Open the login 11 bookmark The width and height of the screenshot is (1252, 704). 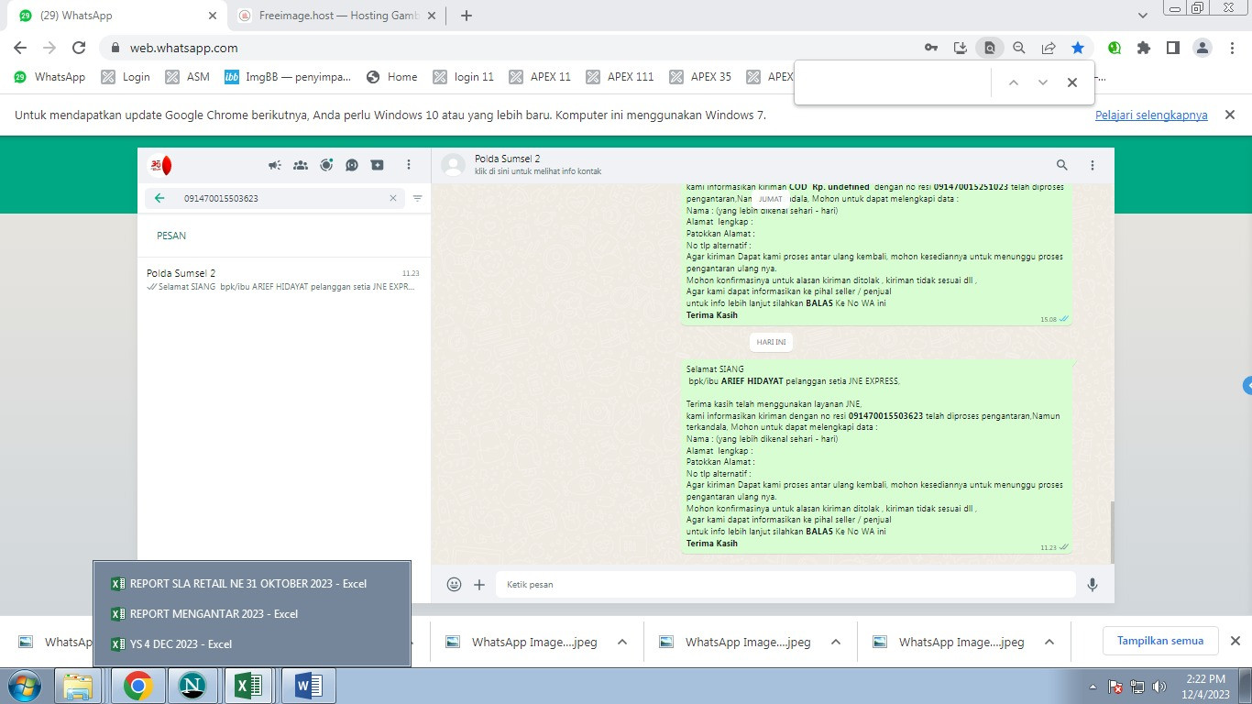point(463,77)
